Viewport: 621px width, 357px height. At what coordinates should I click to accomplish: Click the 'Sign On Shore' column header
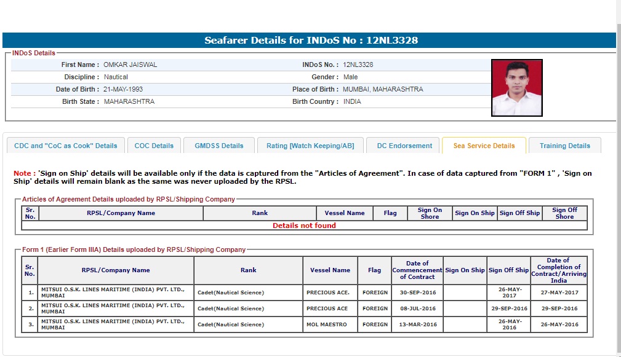(430, 213)
